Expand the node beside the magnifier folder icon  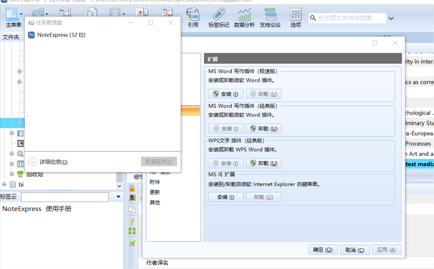pyautogui.click(x=12, y=153)
